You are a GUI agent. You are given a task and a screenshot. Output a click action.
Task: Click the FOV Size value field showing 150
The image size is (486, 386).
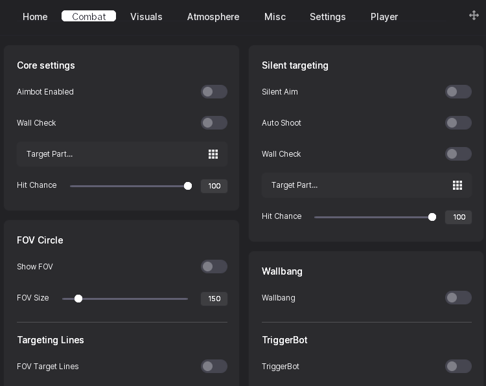tap(214, 299)
